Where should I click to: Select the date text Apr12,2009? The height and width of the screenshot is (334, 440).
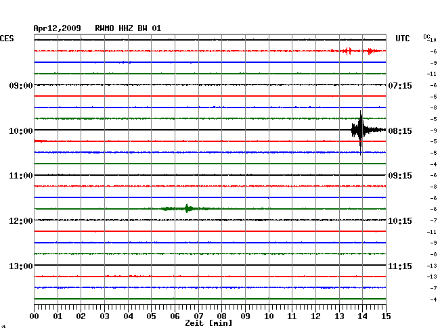click(58, 28)
